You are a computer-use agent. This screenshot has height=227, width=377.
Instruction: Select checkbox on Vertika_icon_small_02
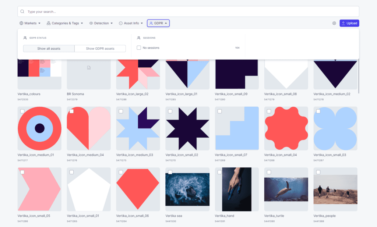pos(170,111)
